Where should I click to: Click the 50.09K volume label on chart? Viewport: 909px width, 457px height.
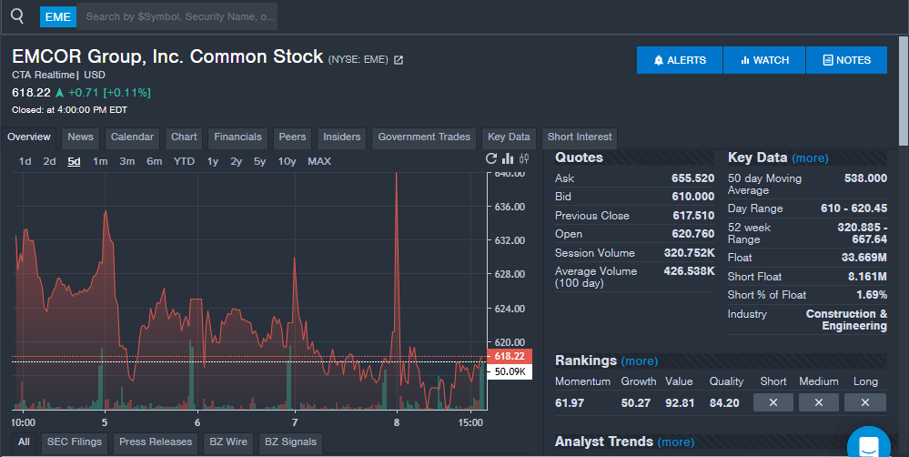(x=510, y=371)
